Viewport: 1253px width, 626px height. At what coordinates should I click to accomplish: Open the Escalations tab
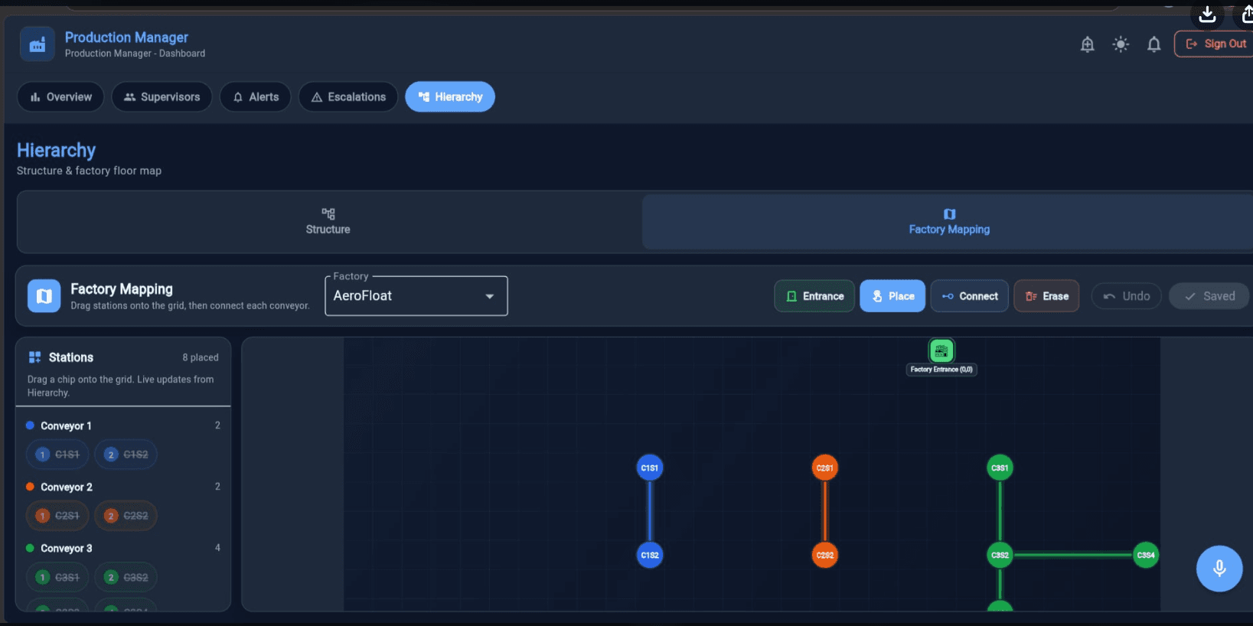348,97
